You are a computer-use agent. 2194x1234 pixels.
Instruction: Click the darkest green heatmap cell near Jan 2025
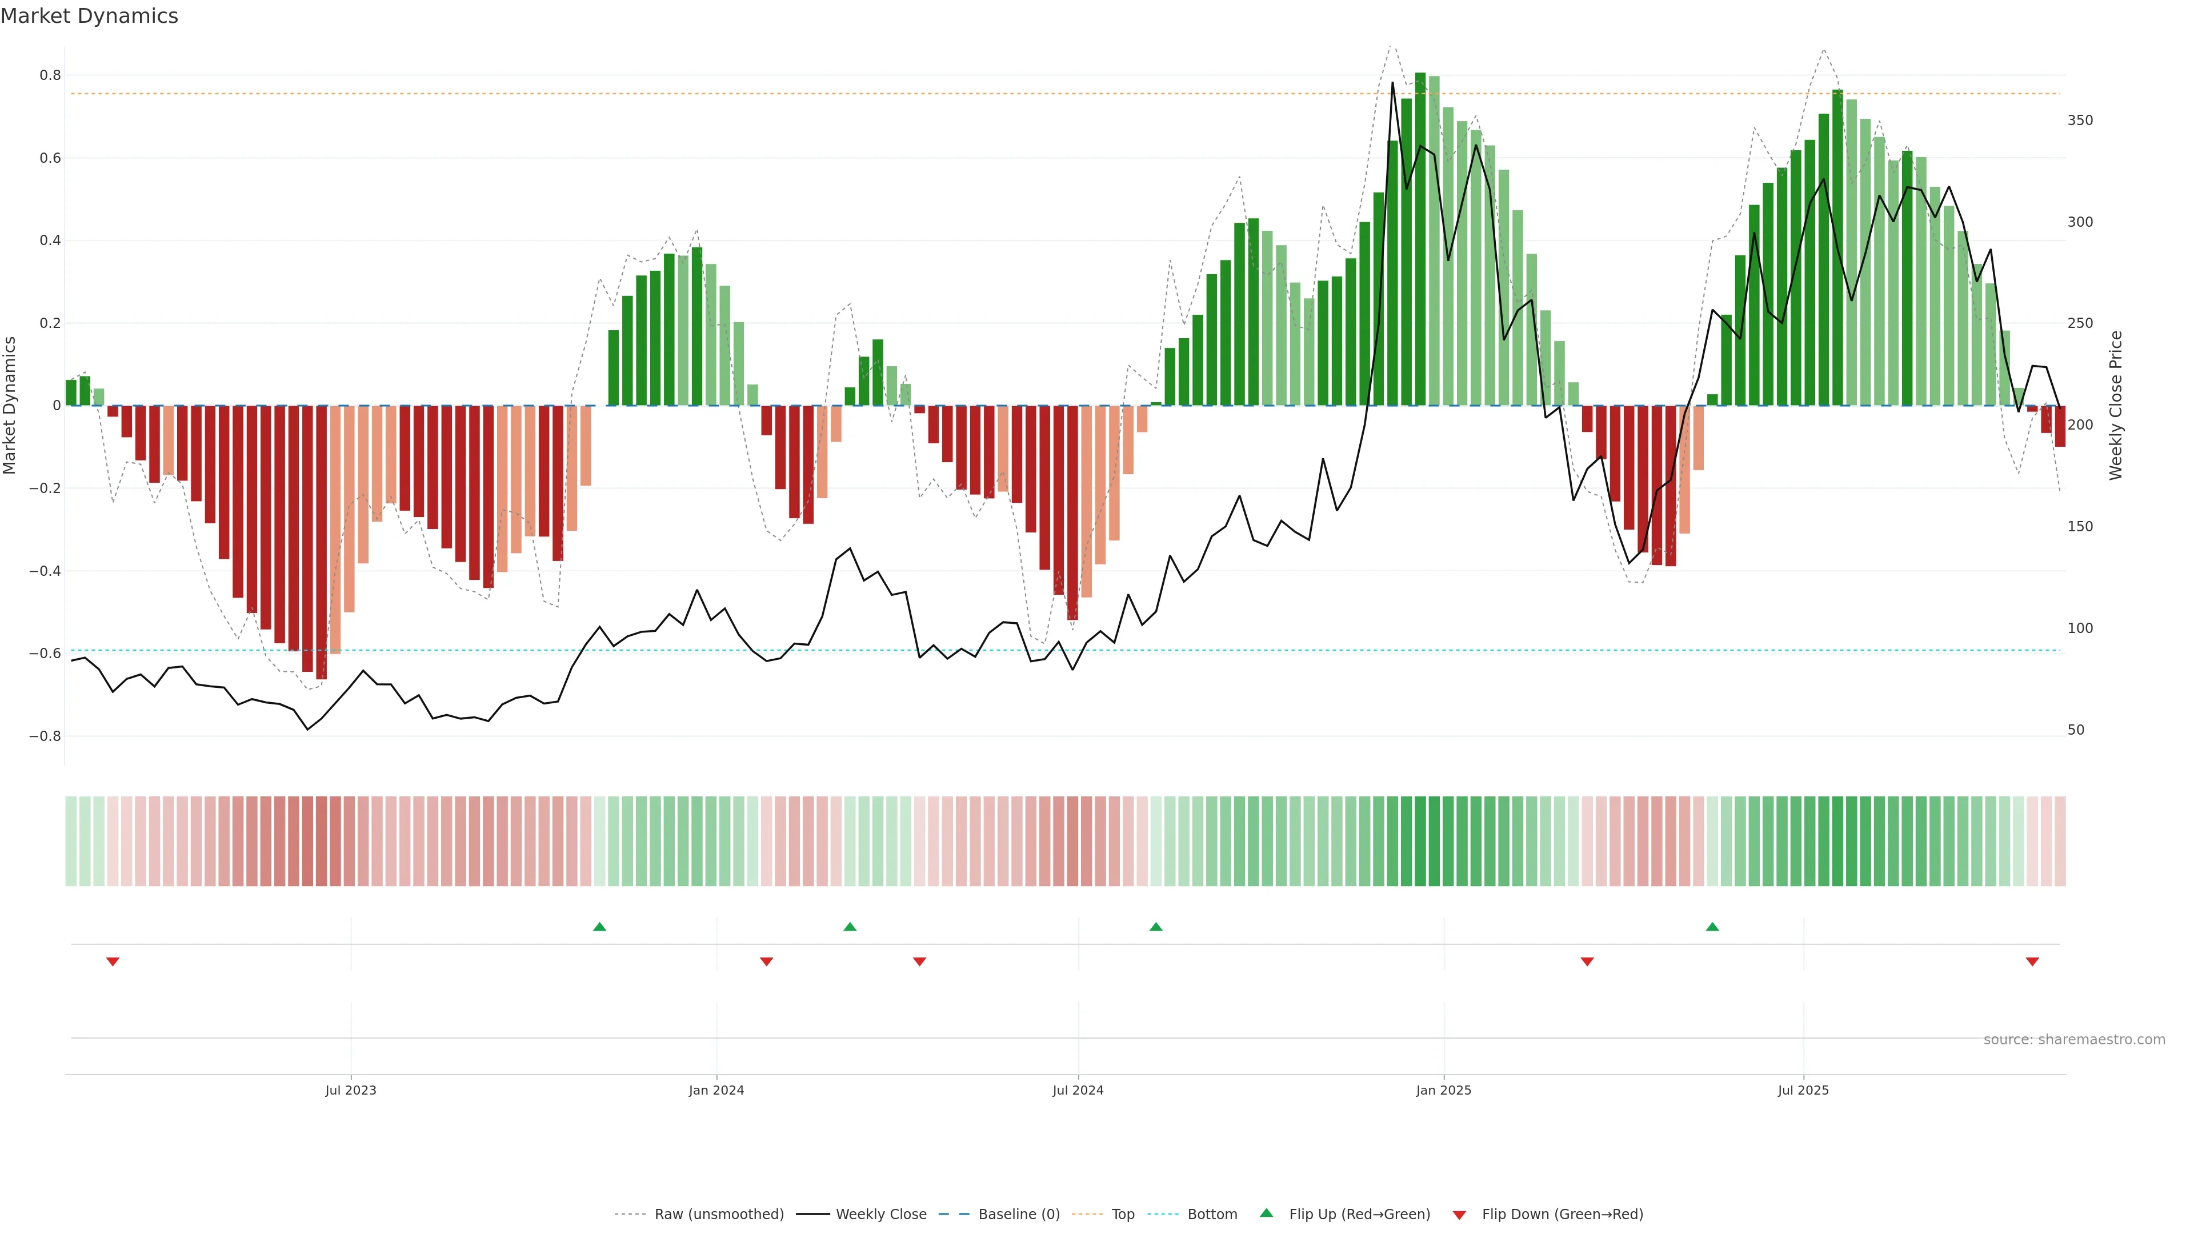(1420, 842)
